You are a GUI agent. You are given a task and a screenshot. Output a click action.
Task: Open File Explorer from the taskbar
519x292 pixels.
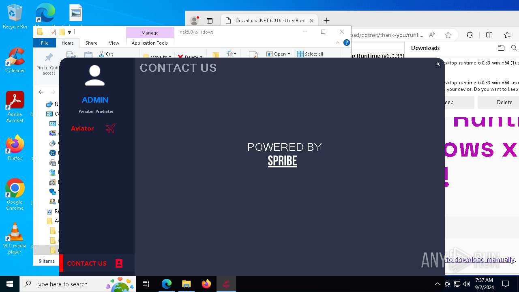pos(187,284)
